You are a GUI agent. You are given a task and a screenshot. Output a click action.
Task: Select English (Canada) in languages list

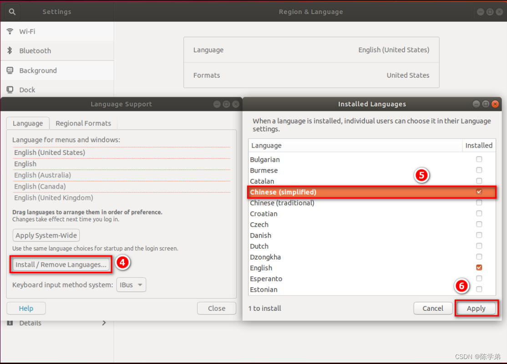(x=122, y=186)
